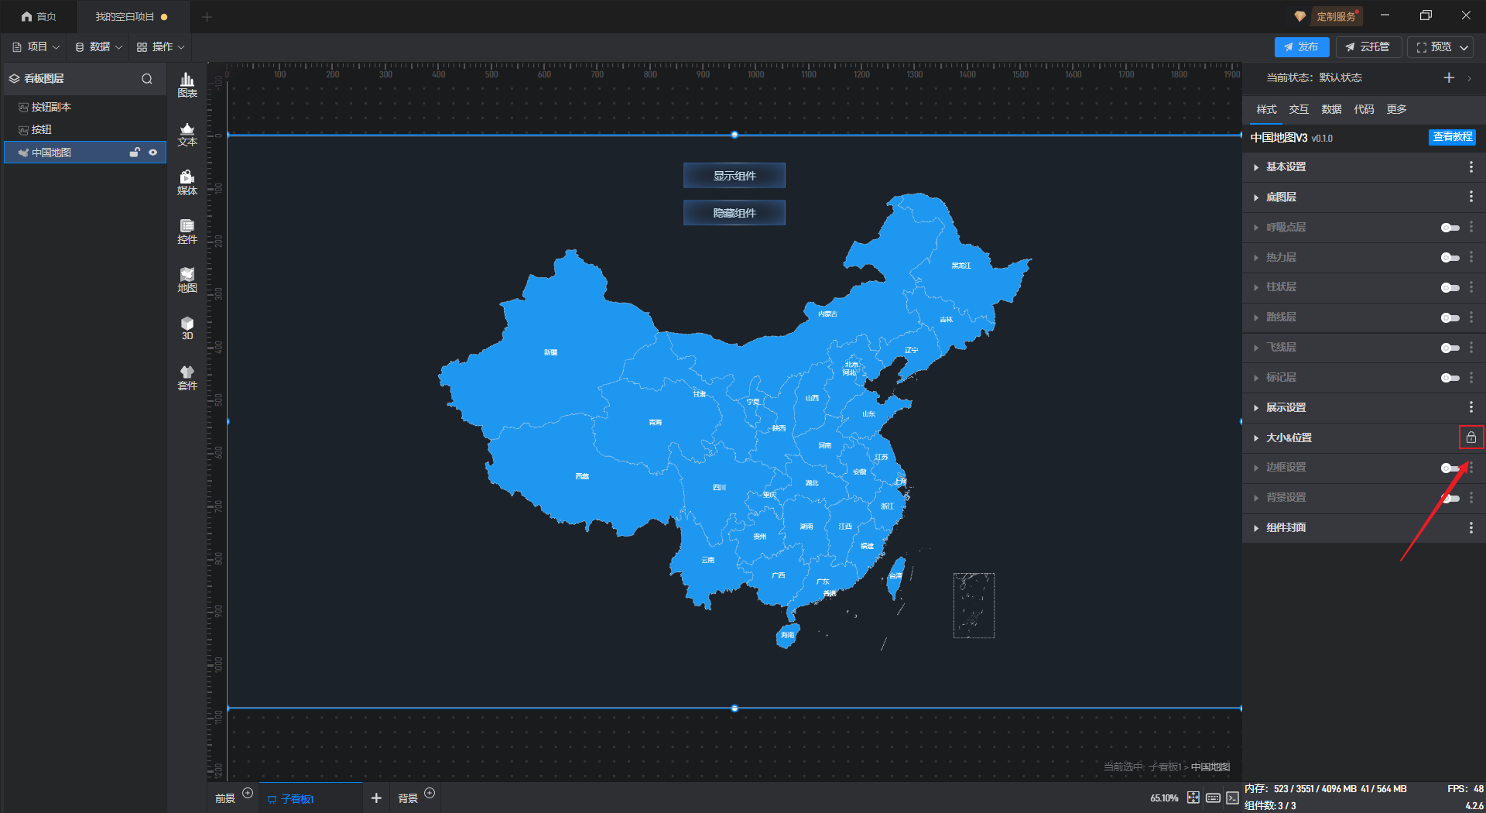Open the 图表 chart component icon
This screenshot has height=813, width=1486.
tap(187, 85)
